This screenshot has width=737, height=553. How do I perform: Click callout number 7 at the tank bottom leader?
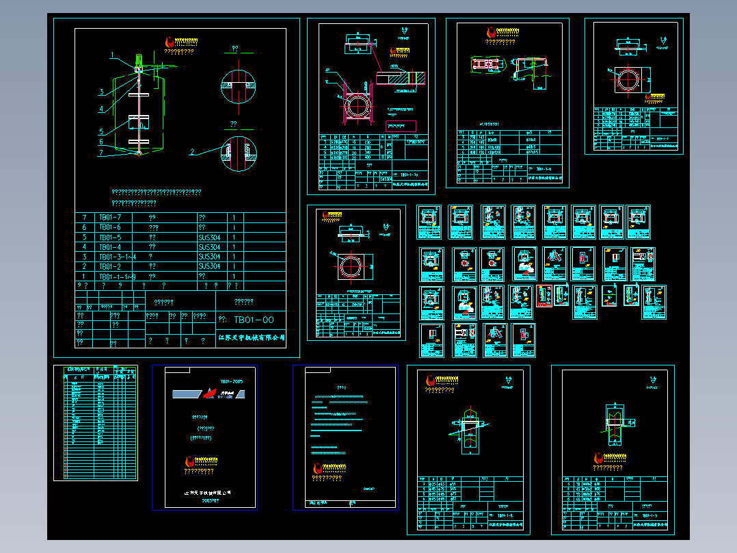pos(101,153)
